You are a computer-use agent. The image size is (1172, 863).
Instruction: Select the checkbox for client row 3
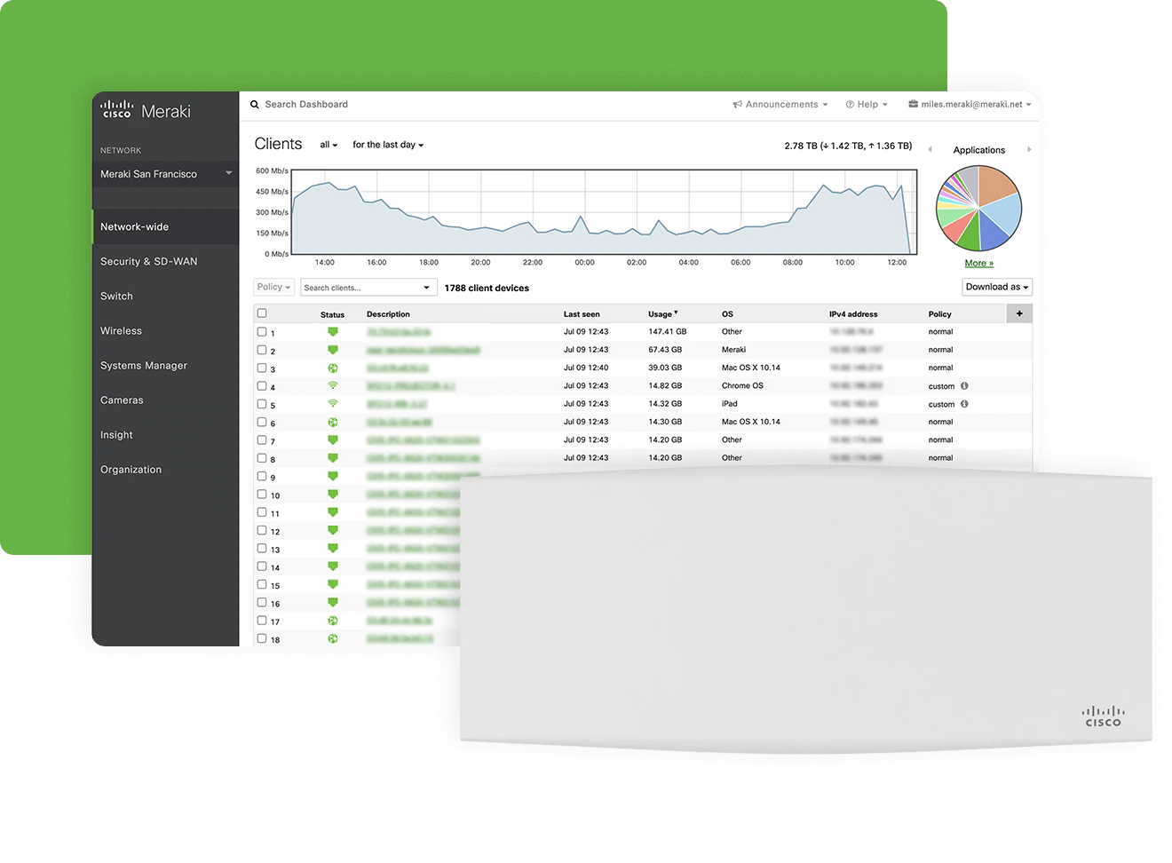261,368
